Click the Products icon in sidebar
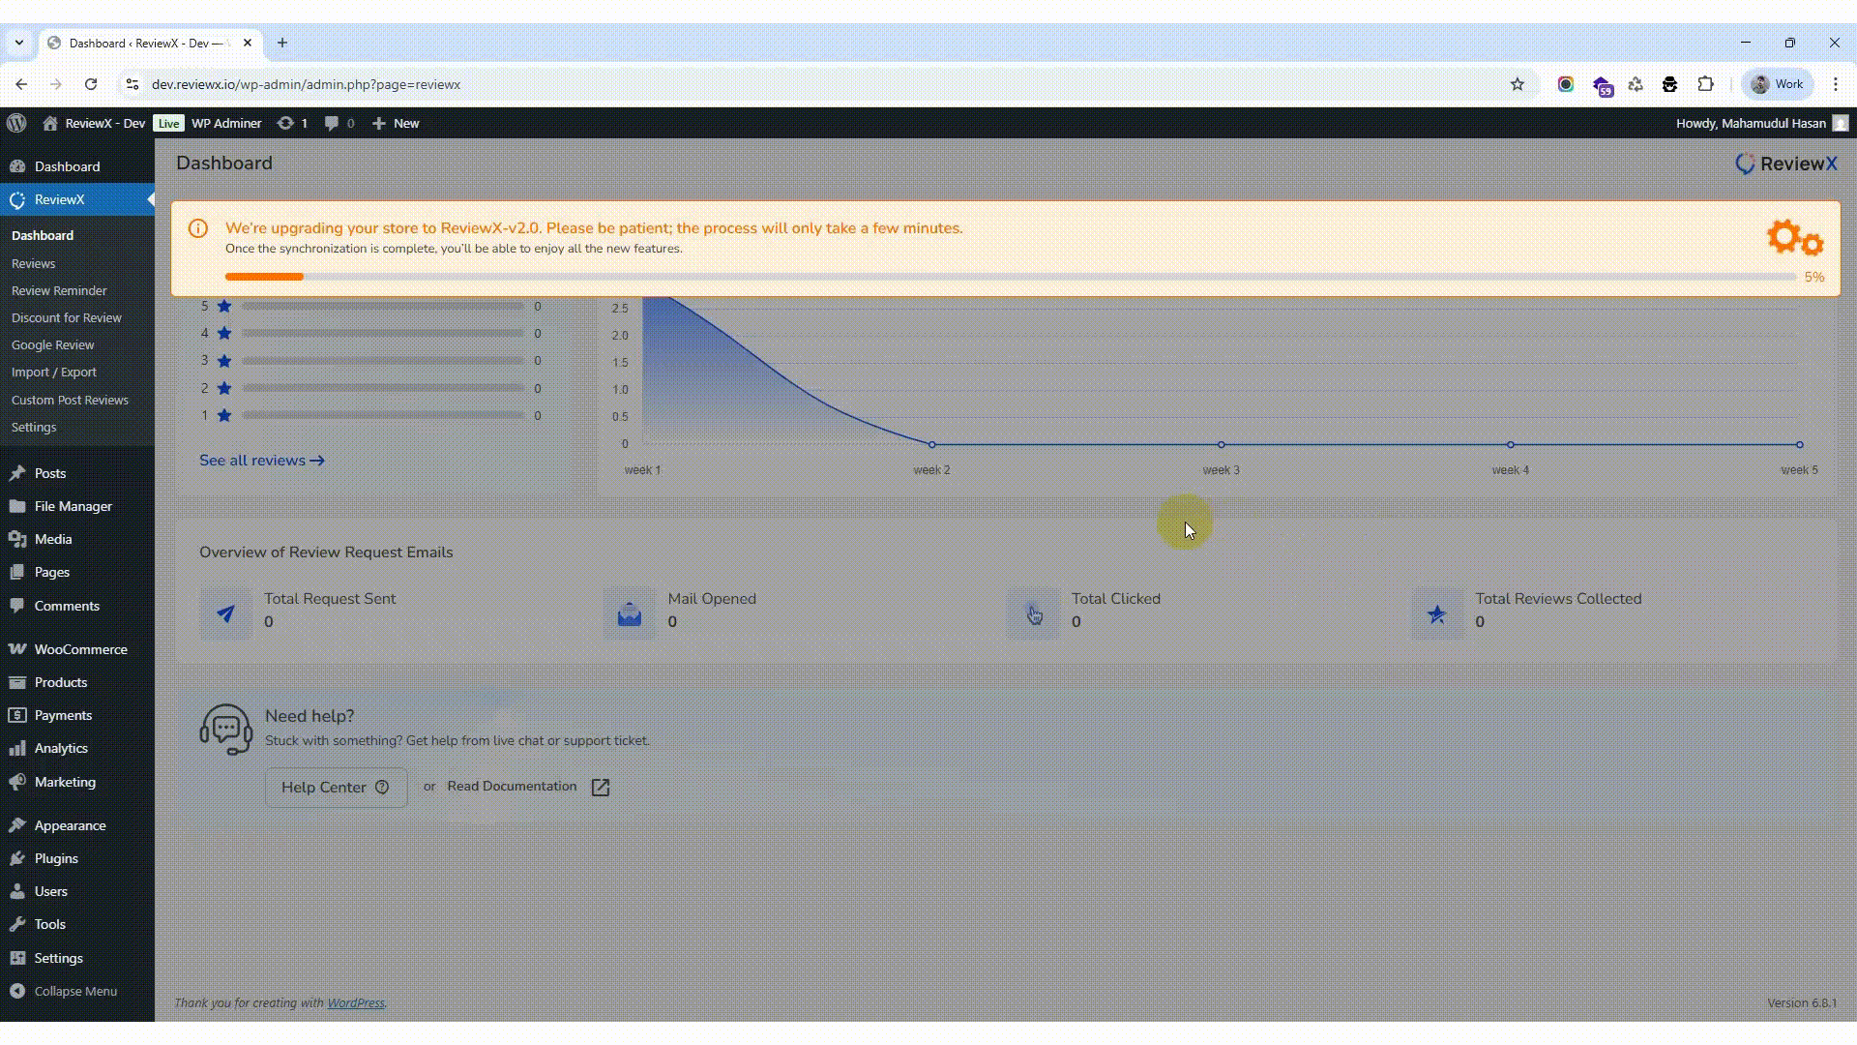The image size is (1857, 1045). (x=17, y=682)
